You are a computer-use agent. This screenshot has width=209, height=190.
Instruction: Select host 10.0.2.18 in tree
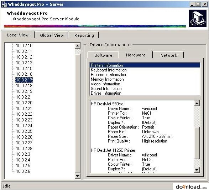24,86
